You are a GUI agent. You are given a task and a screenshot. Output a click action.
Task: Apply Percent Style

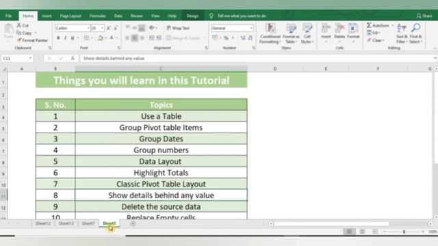226,38
